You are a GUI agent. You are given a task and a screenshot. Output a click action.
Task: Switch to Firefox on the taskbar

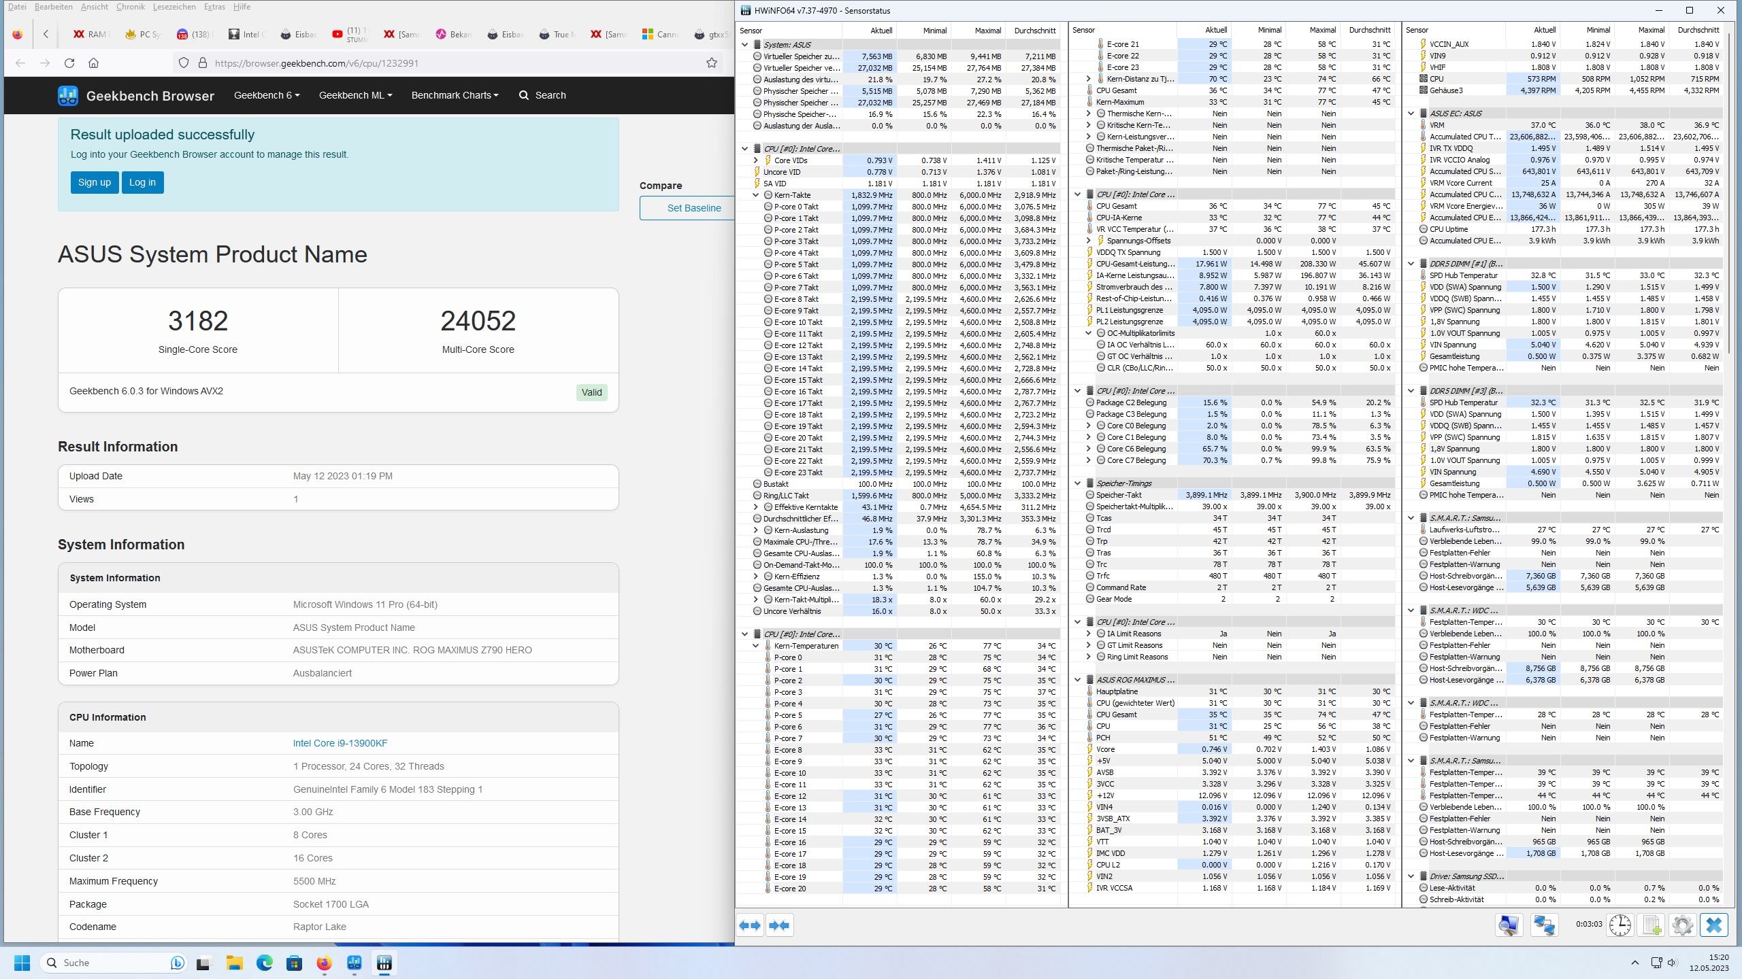(325, 963)
